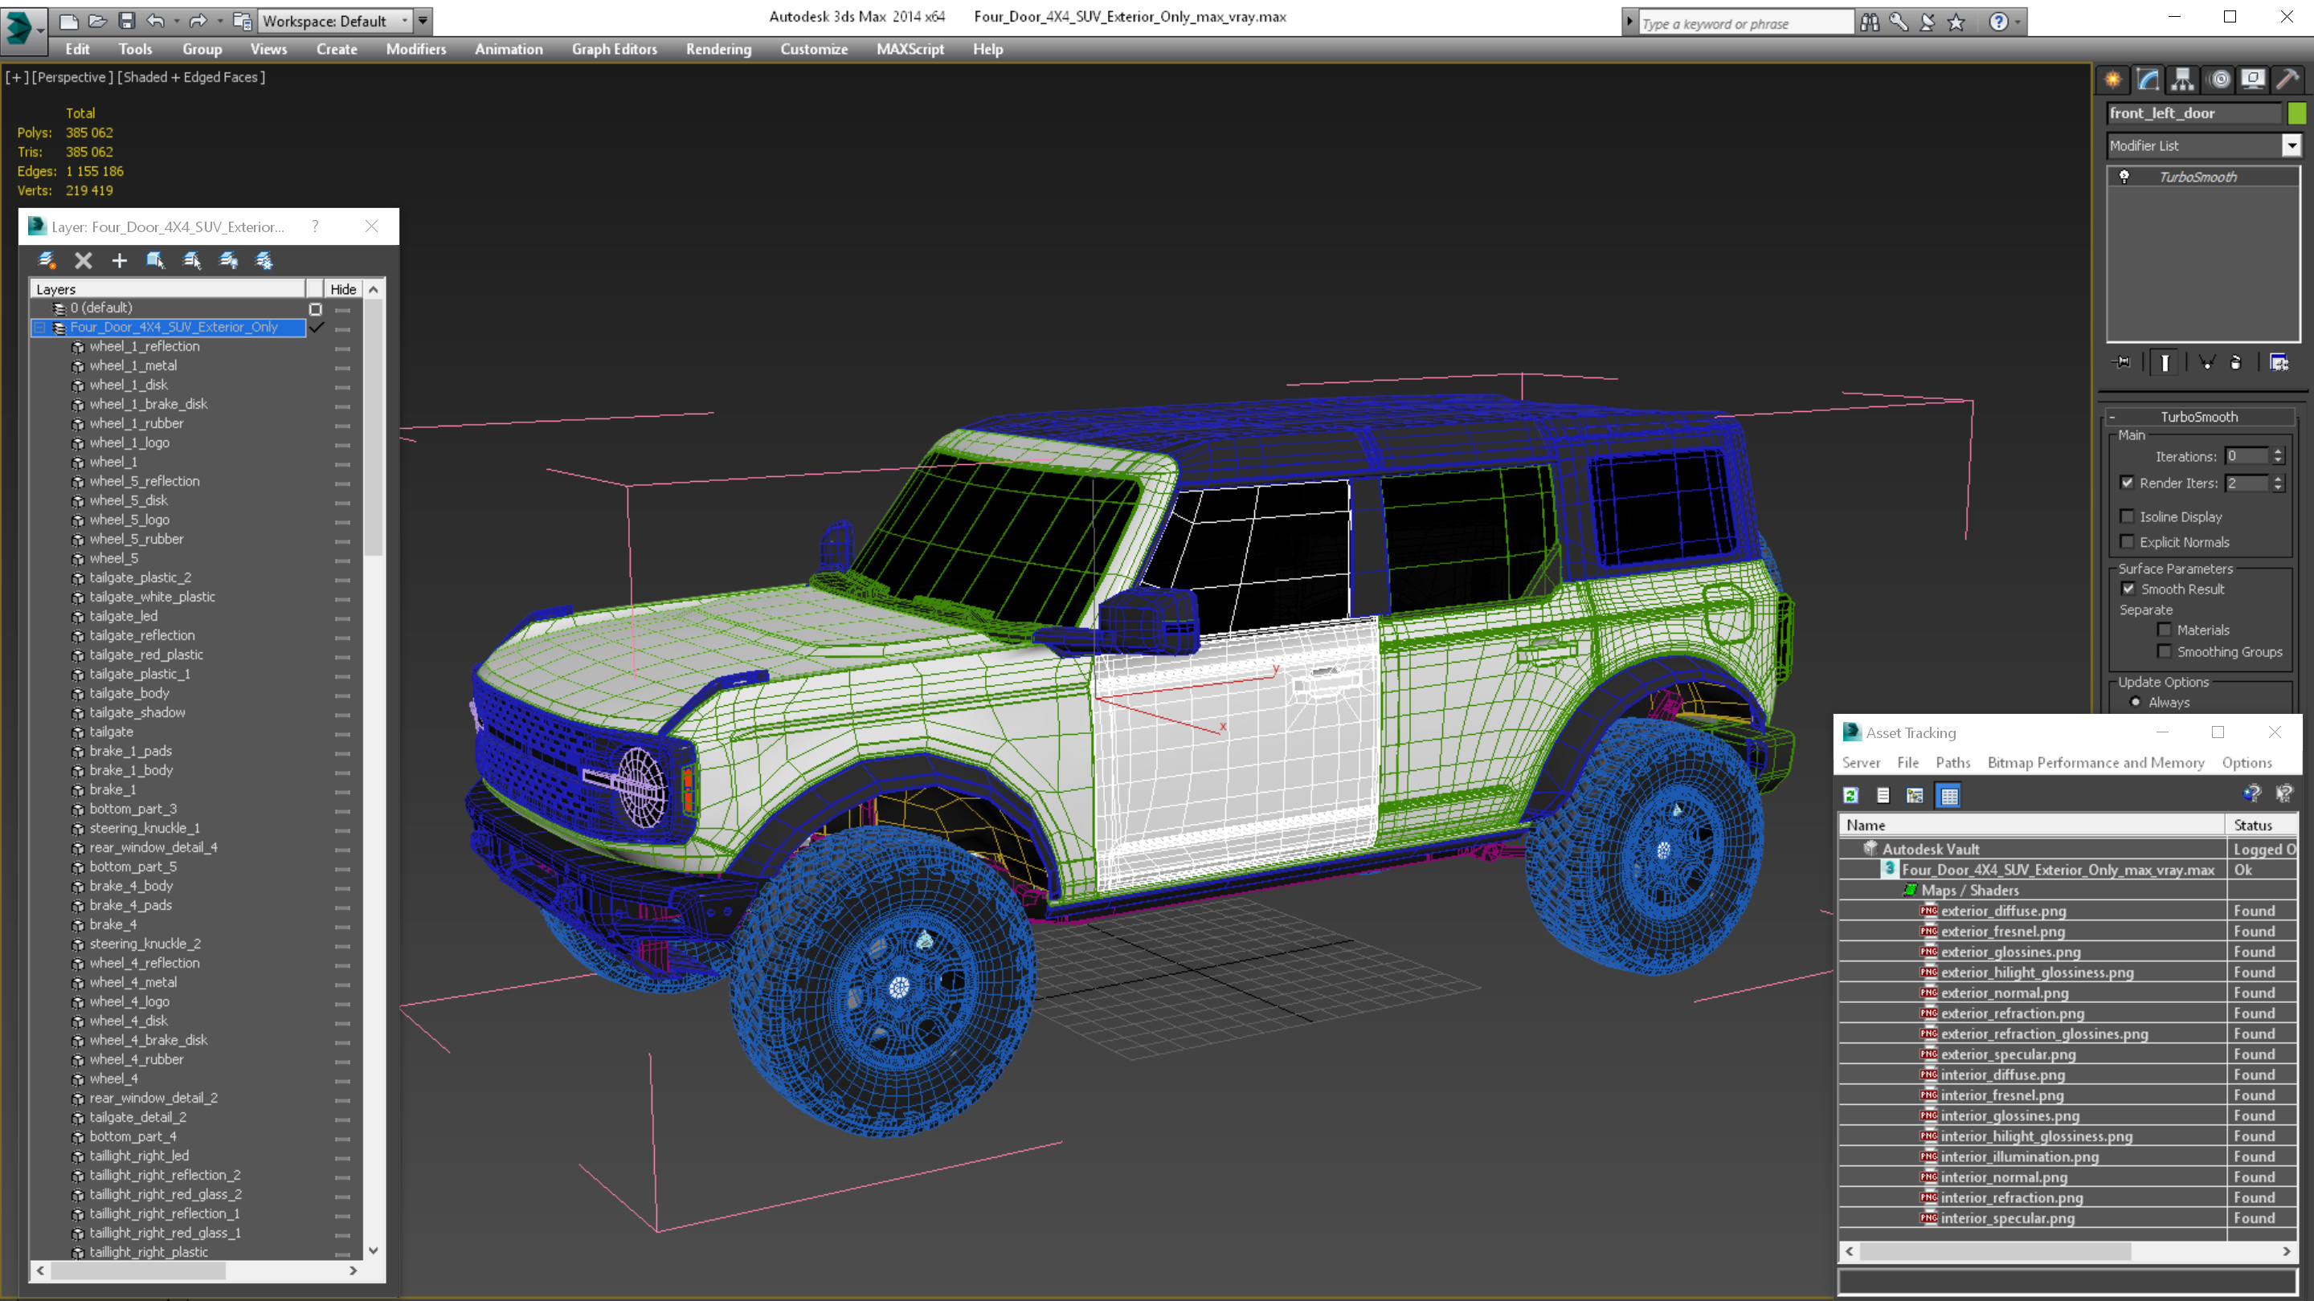This screenshot has width=2314, height=1301.
Task: Click Pin Stack icon below modifier stack
Action: pos(2122,363)
